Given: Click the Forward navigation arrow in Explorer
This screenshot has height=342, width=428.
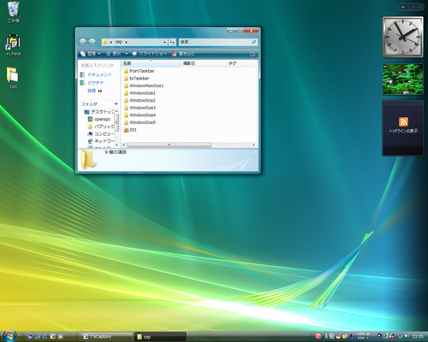Looking at the screenshot, I should (x=92, y=42).
